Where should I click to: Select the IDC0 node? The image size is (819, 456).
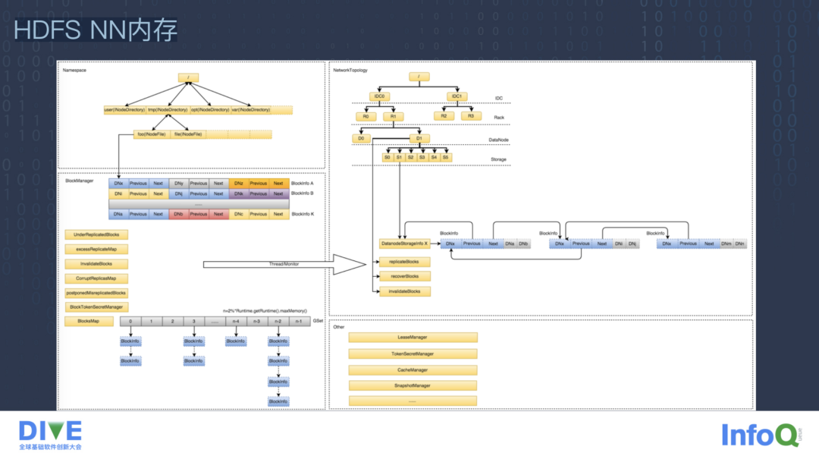(x=380, y=96)
